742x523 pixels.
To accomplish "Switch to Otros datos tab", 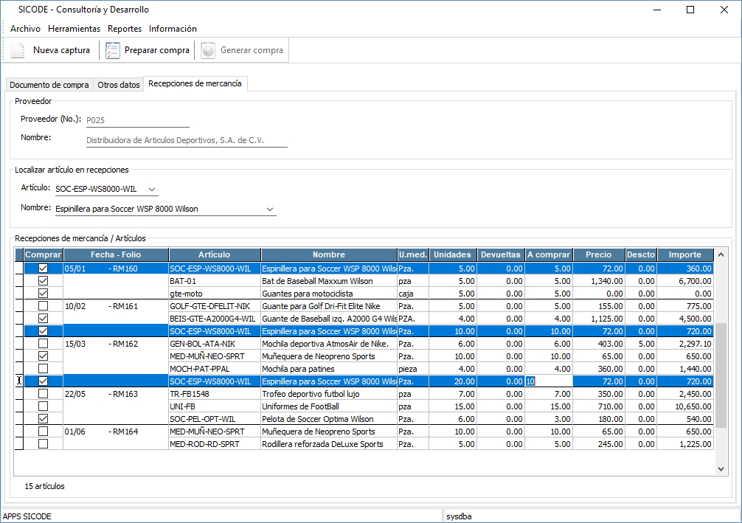I will pyautogui.click(x=119, y=85).
